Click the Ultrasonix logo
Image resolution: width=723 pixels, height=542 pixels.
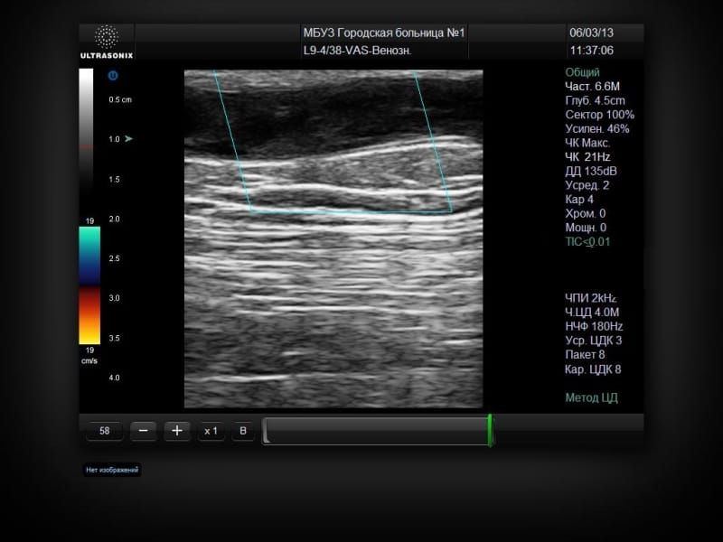(x=107, y=42)
